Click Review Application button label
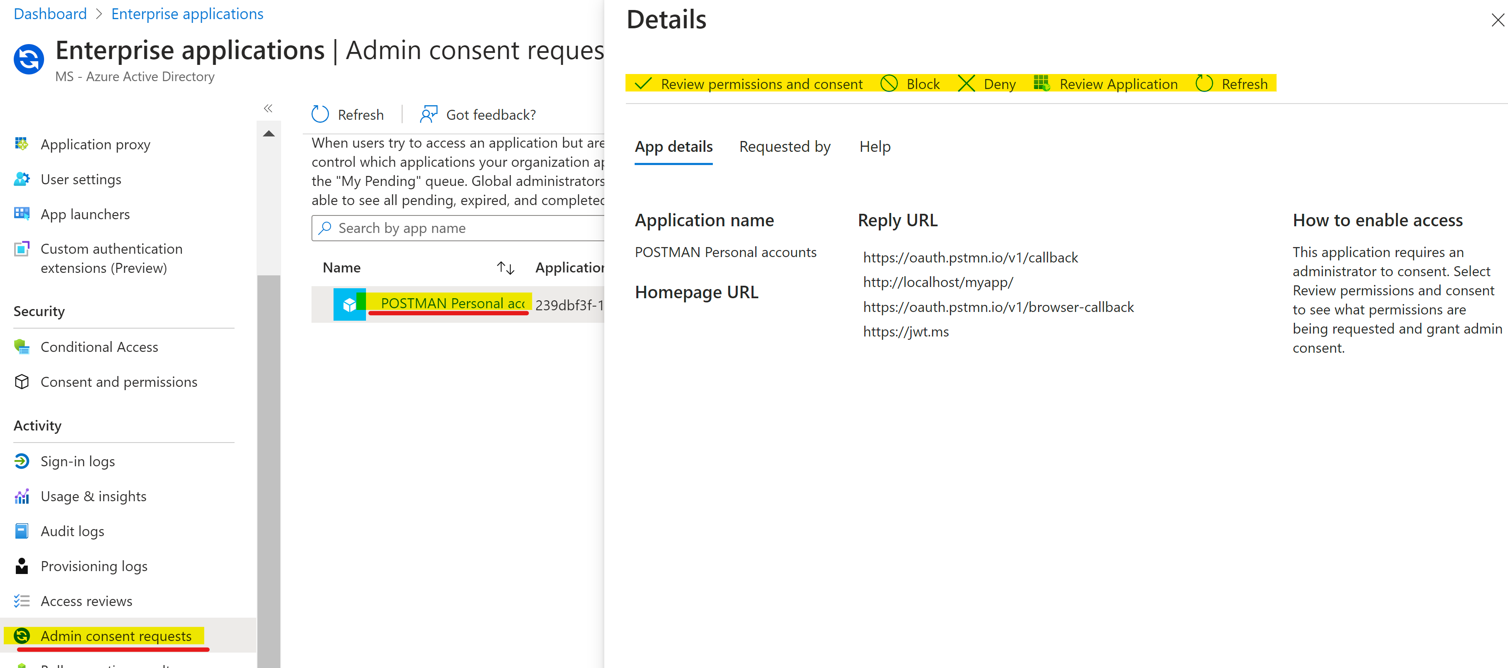Image resolution: width=1508 pixels, height=668 pixels. pyautogui.click(x=1118, y=84)
